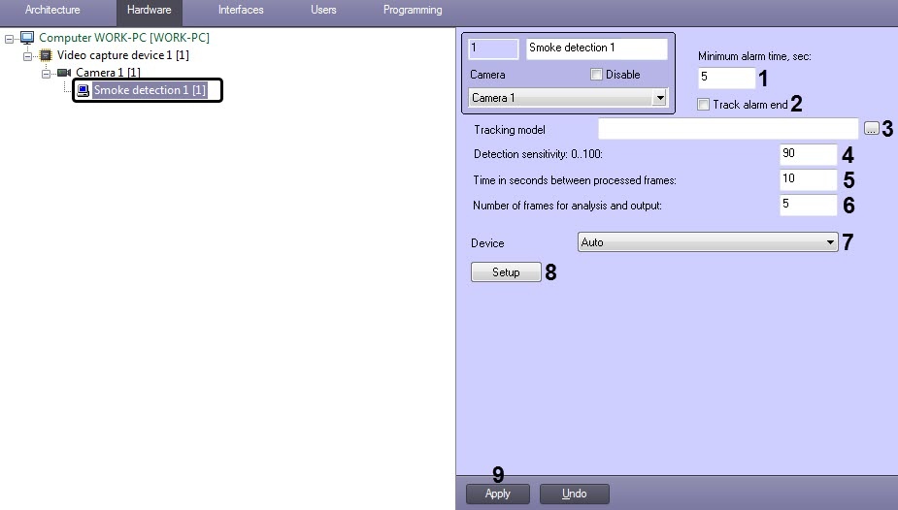Enable the Track alarm end checkbox
The width and height of the screenshot is (898, 510).
tap(704, 105)
